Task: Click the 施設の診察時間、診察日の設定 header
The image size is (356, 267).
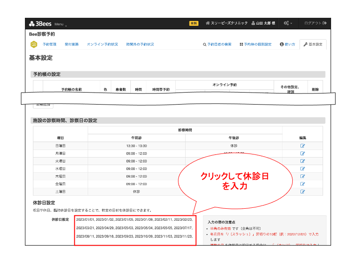Action: coord(178,121)
